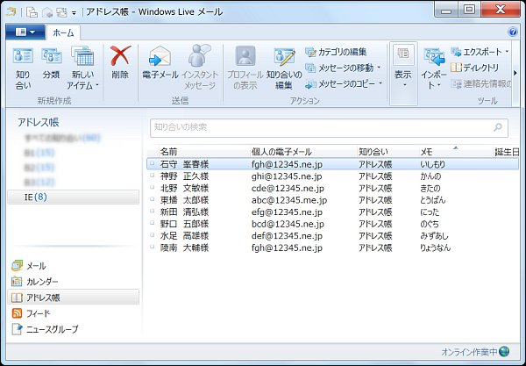Open カレンダー in the navigation pane
526x366 pixels.
(34, 282)
